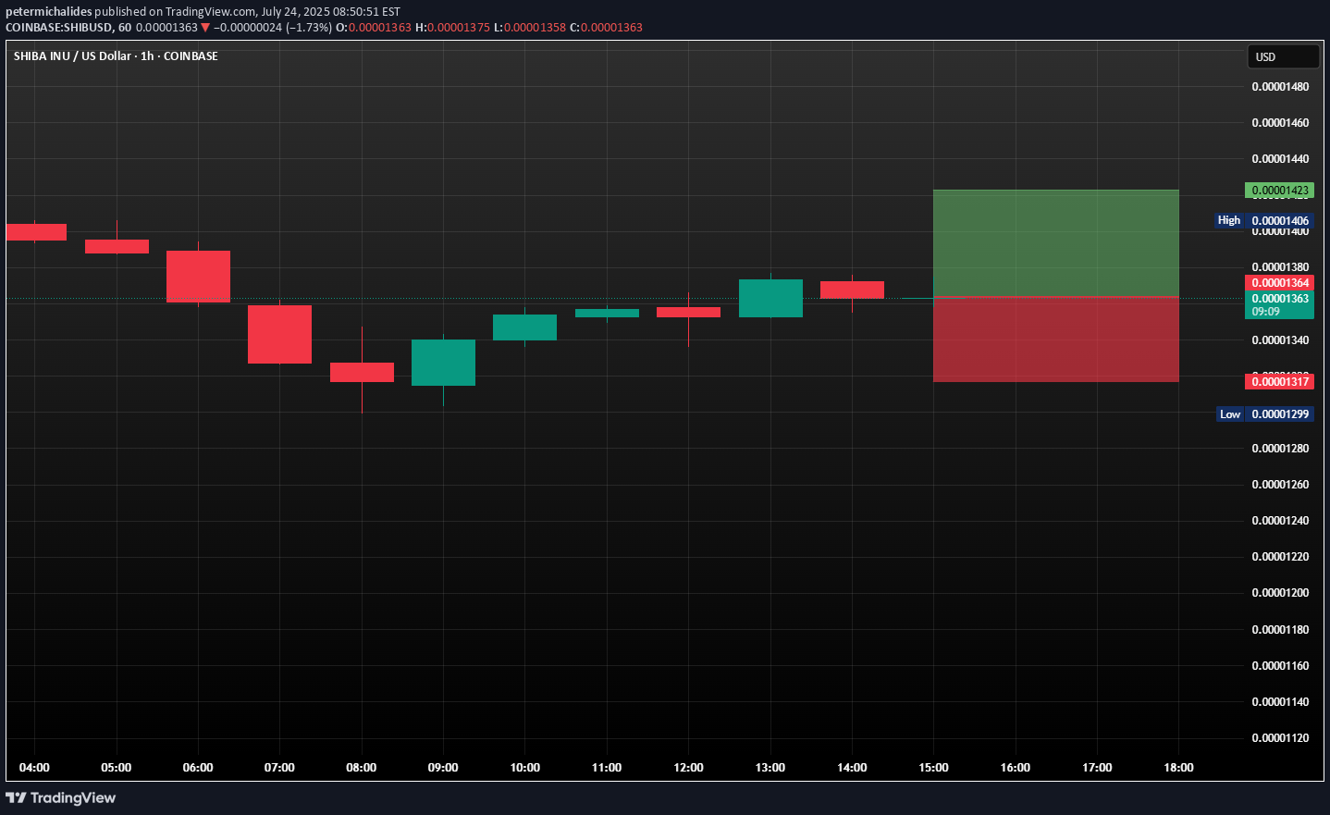The width and height of the screenshot is (1330, 815).
Task: Click the red 0.00001364 entry price tag
Action: (1279, 283)
